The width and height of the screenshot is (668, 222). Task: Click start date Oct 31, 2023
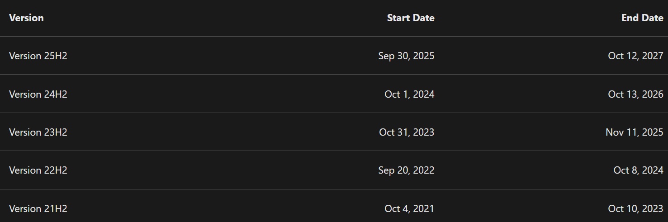pos(407,132)
